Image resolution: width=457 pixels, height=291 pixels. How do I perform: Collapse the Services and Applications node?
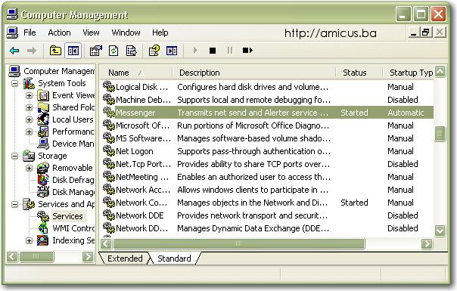pos(14,205)
